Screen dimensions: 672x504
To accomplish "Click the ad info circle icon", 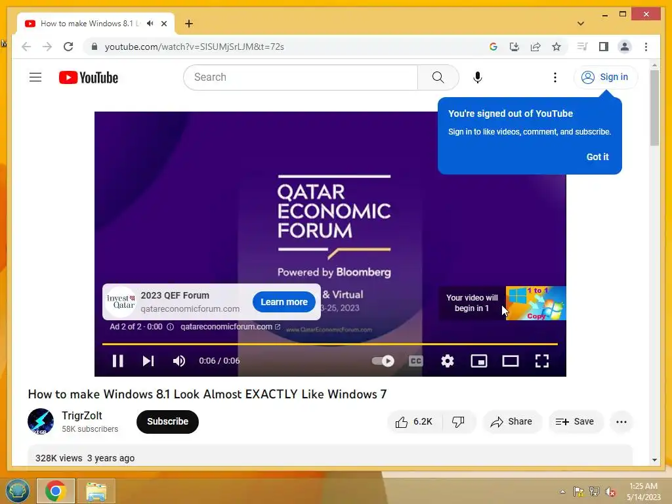I will pos(170,327).
